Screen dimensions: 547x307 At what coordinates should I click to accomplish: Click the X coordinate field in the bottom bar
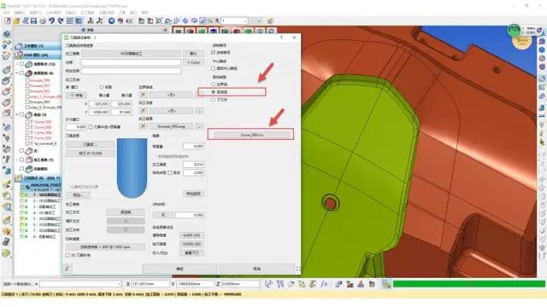pyautogui.click(x=150, y=284)
